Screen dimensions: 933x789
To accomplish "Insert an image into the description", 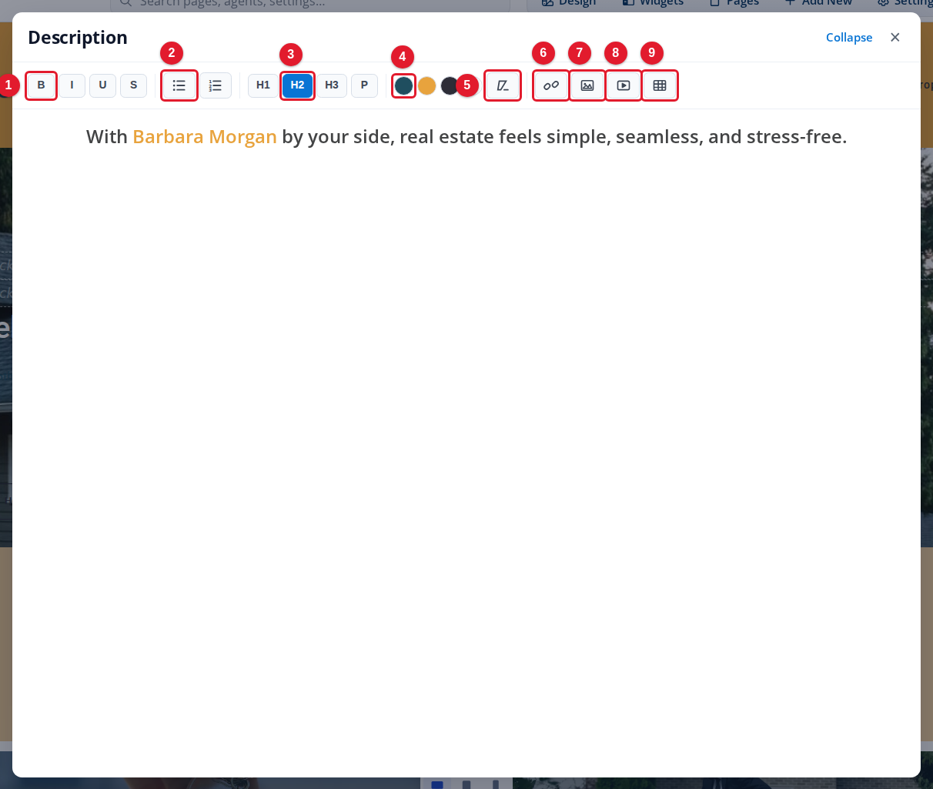I will pyautogui.click(x=587, y=85).
